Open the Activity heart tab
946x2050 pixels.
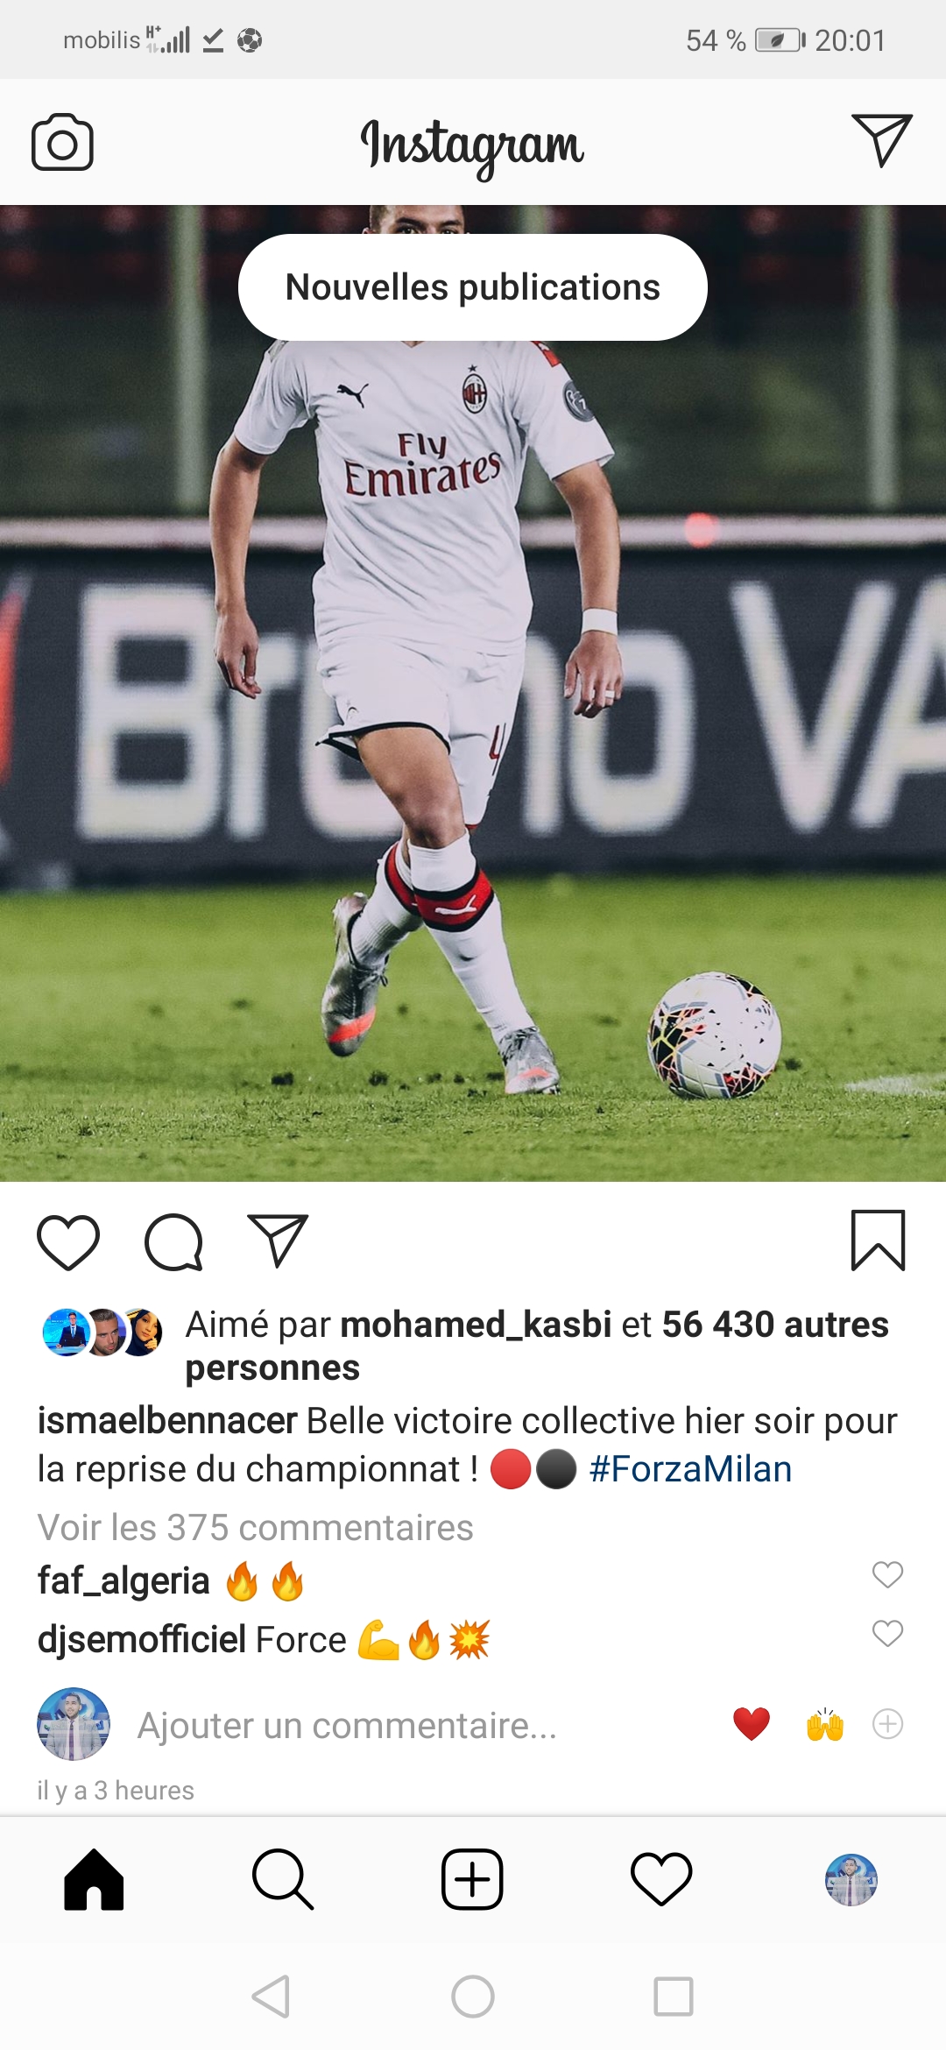tap(661, 1879)
